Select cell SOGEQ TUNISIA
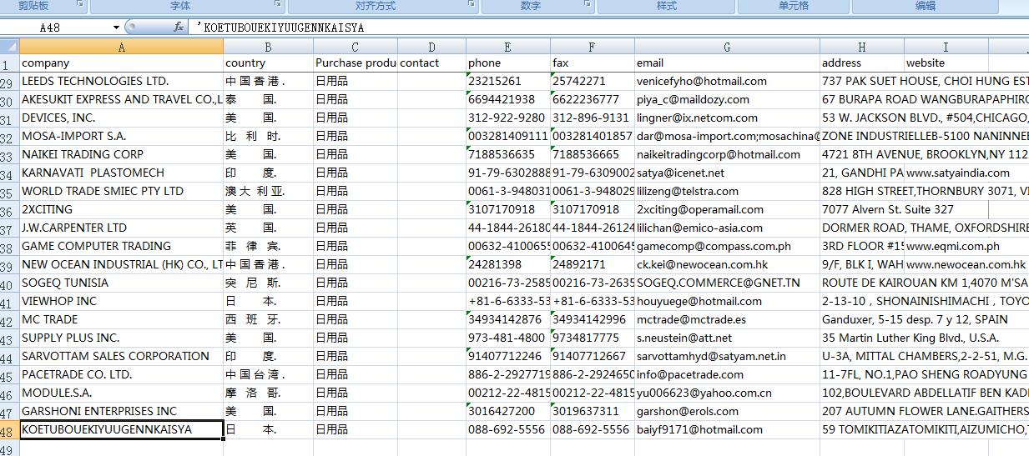This screenshot has height=456, width=1029. coord(122,283)
